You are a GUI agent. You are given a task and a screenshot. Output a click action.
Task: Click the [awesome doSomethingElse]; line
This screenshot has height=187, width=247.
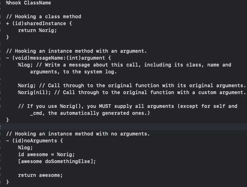click(57, 161)
